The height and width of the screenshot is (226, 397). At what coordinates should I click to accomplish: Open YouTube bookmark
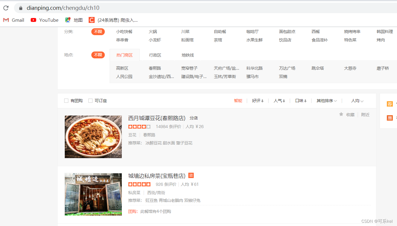(x=44, y=20)
